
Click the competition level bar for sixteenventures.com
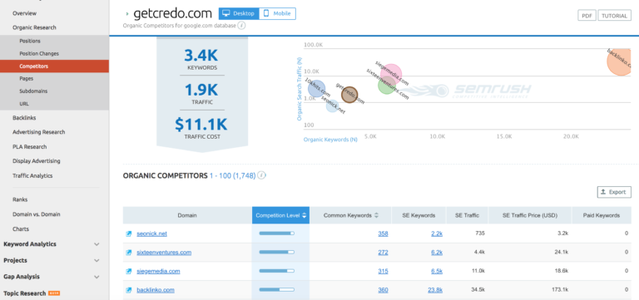(277, 252)
